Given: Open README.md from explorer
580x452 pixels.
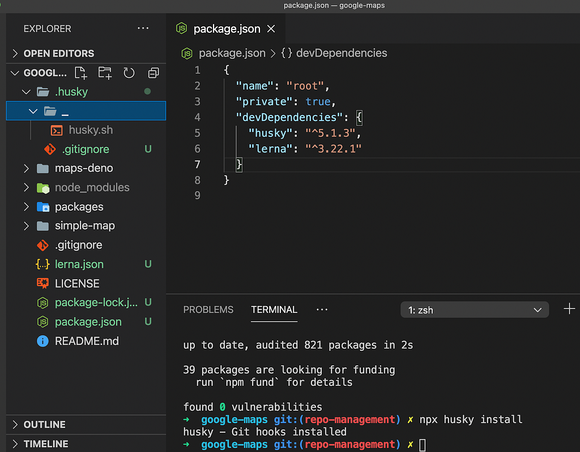Looking at the screenshot, I should [x=87, y=341].
